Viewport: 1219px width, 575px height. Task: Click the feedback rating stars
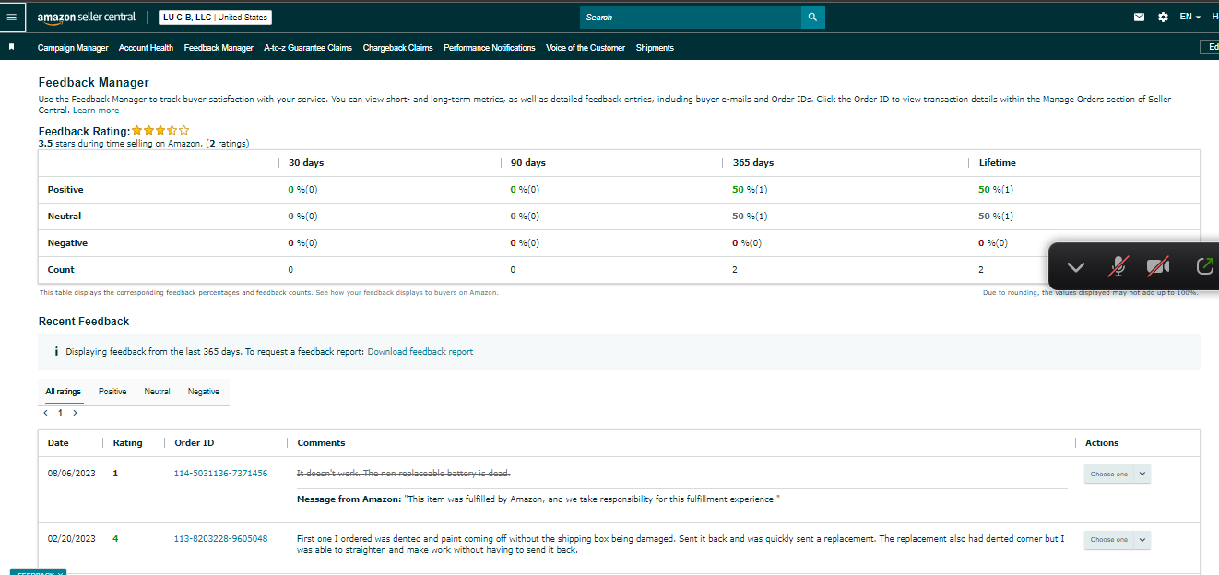[x=160, y=131]
